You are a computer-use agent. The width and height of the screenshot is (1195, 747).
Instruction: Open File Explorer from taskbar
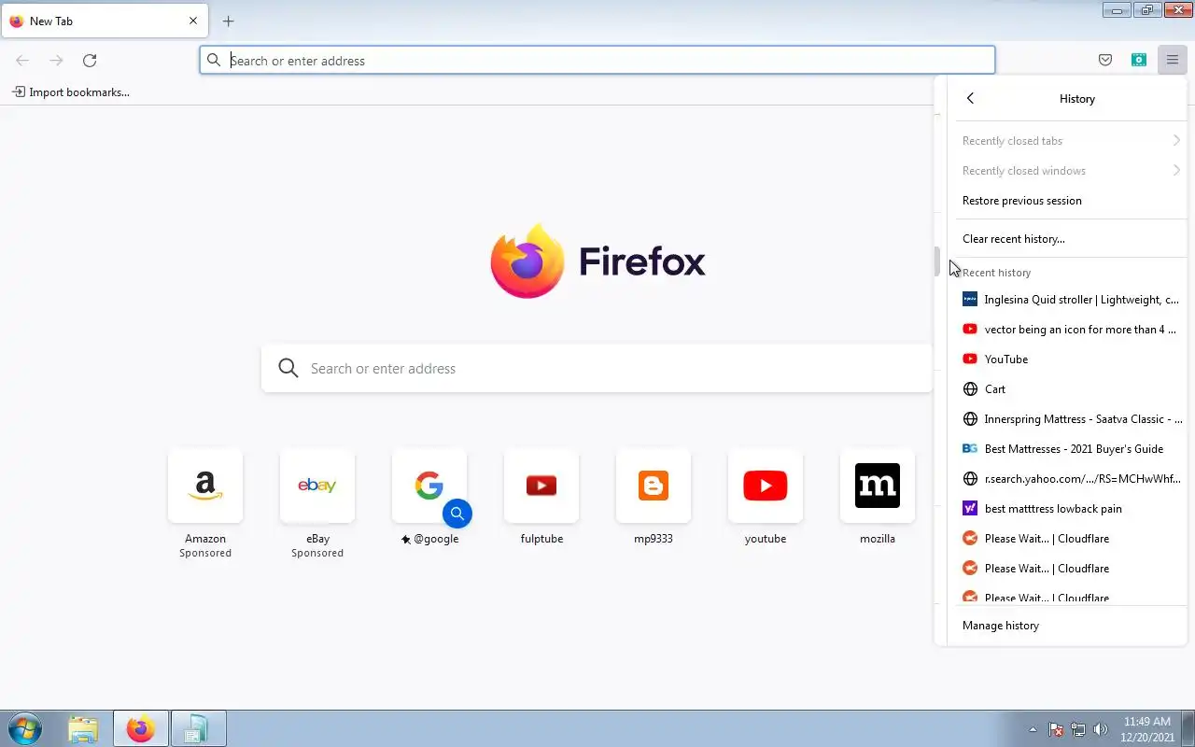pos(83,728)
